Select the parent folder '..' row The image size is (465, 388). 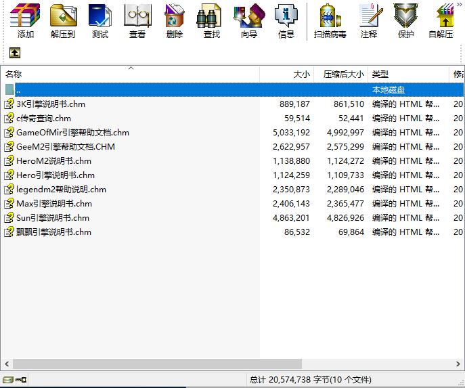click(x=232, y=89)
